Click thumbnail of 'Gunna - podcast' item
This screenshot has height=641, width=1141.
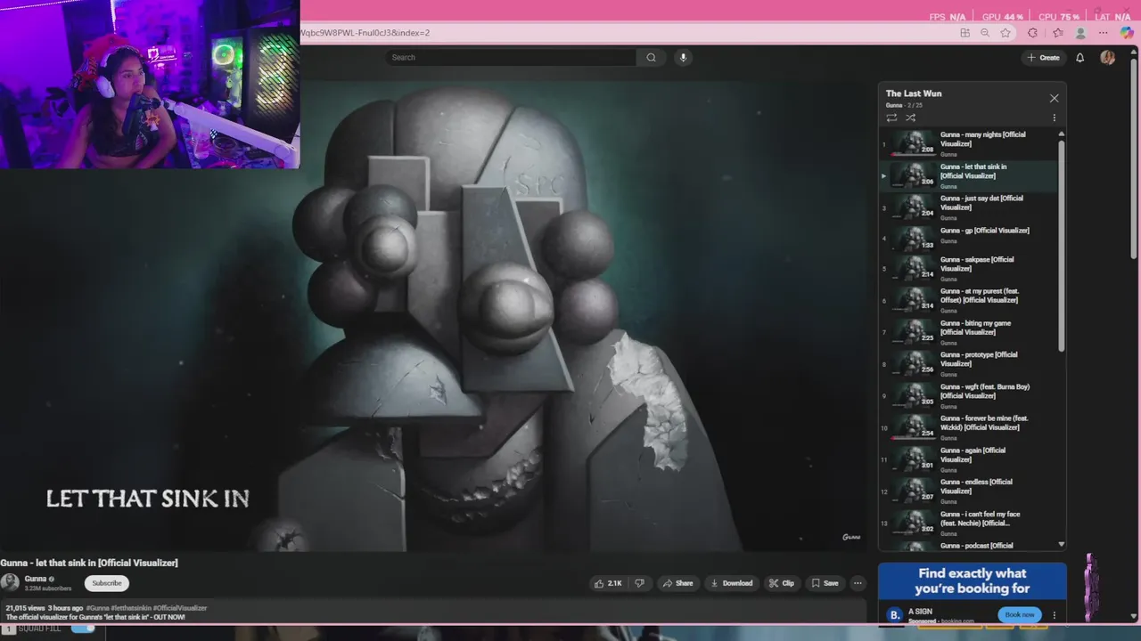(913, 546)
